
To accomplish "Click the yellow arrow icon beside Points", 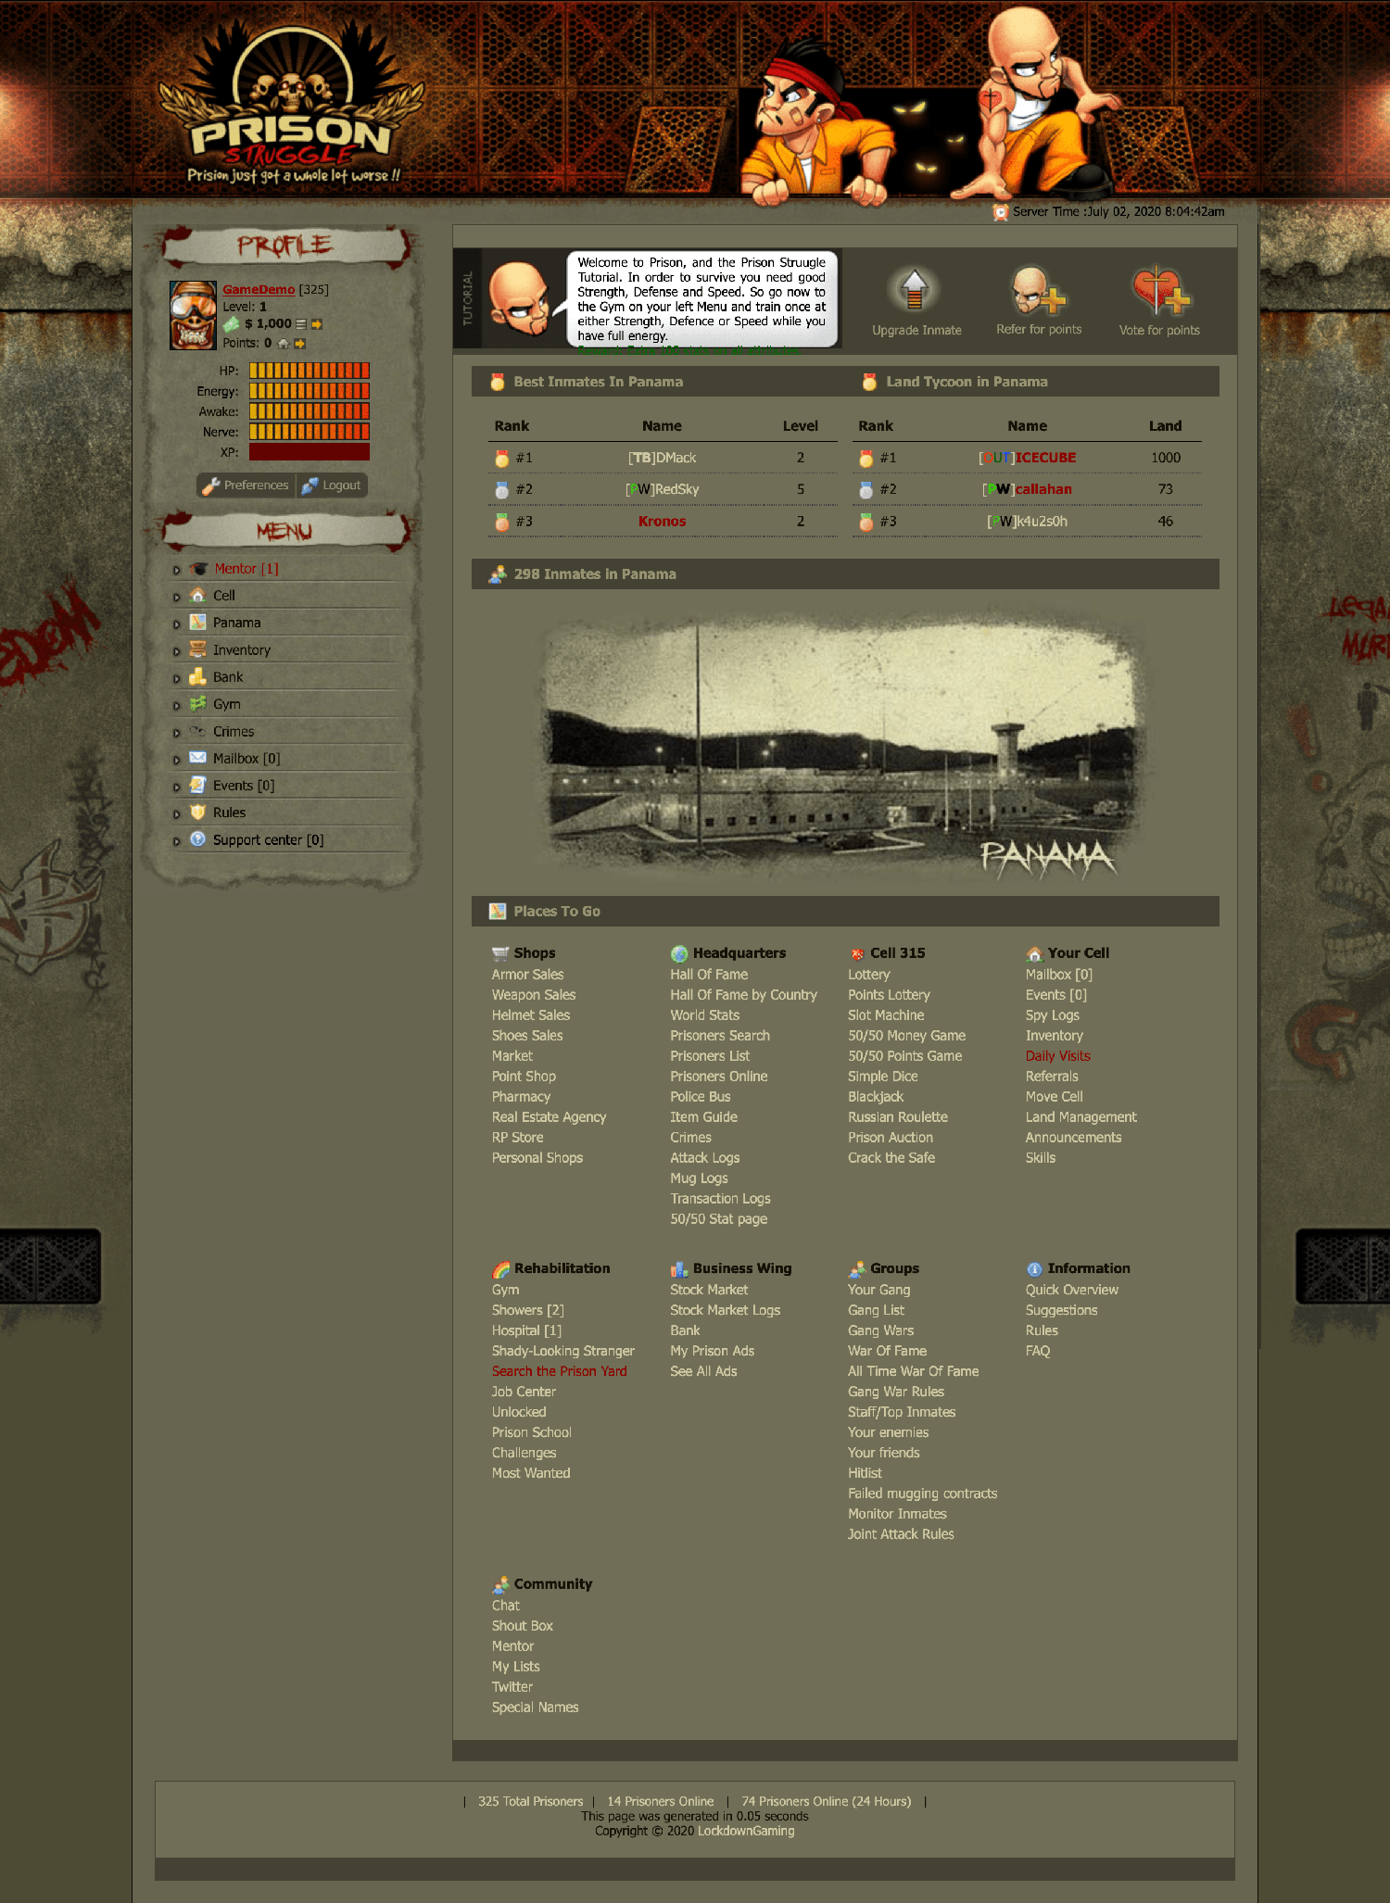I will (299, 344).
